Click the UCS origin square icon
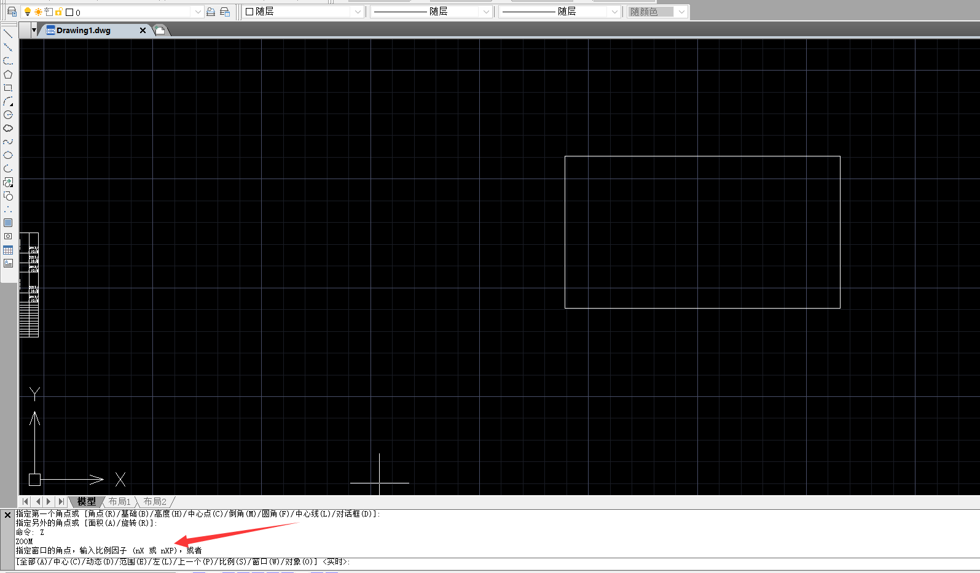 [34, 480]
